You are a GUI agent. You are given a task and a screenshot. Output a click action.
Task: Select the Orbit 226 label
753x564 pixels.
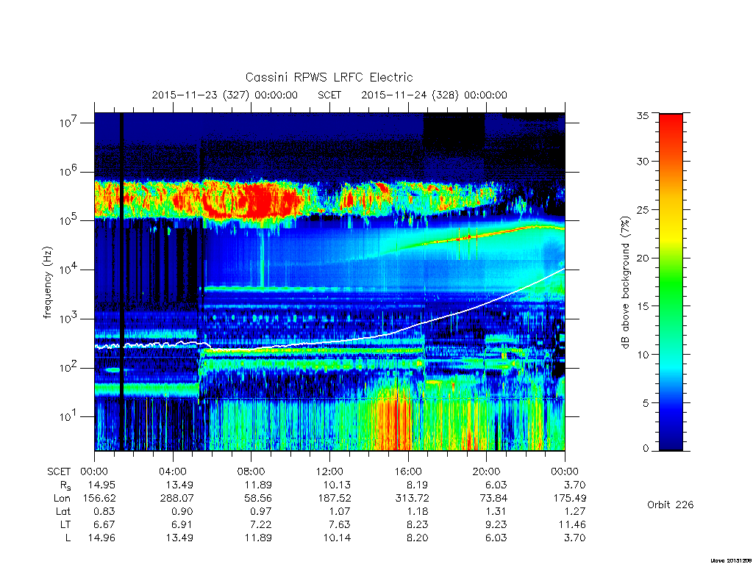(671, 505)
